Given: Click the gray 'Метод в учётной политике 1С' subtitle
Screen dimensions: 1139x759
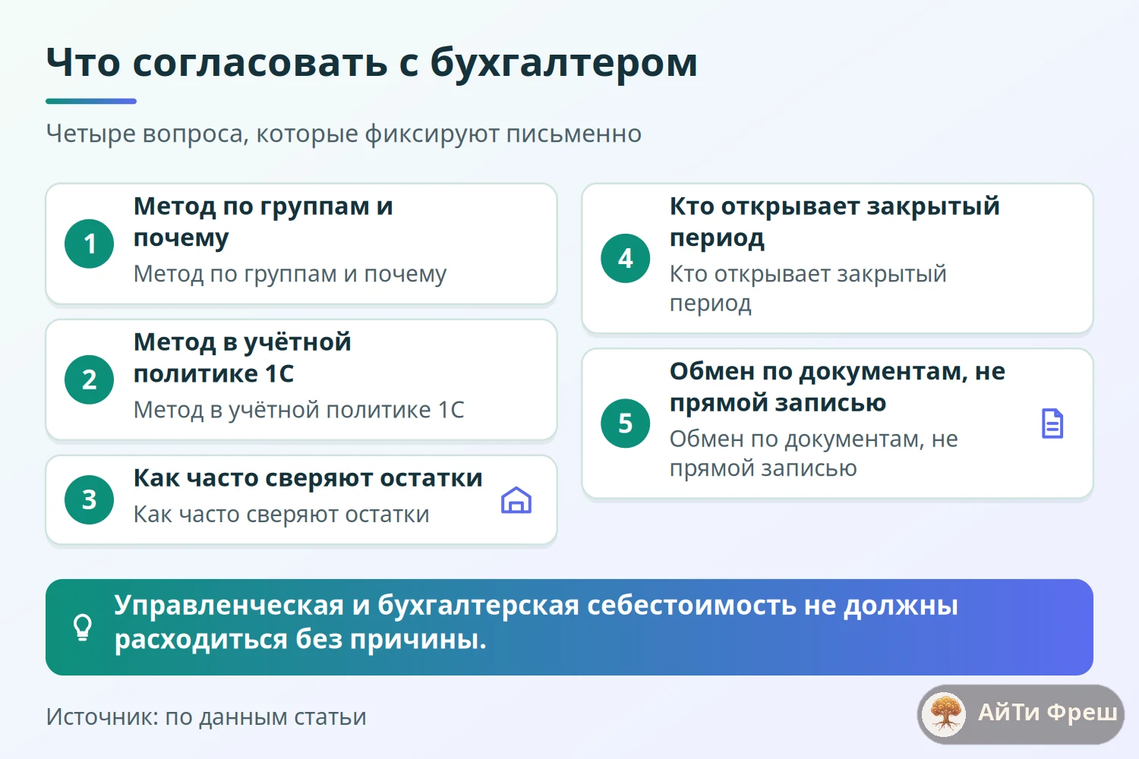Looking at the screenshot, I should click(299, 410).
